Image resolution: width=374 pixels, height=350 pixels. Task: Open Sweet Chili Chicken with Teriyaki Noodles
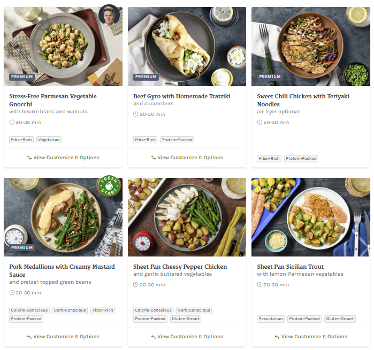[x=303, y=100]
